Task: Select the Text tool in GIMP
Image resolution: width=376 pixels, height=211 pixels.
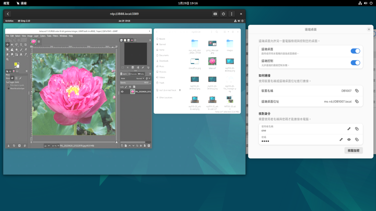Action: [x=21, y=54]
